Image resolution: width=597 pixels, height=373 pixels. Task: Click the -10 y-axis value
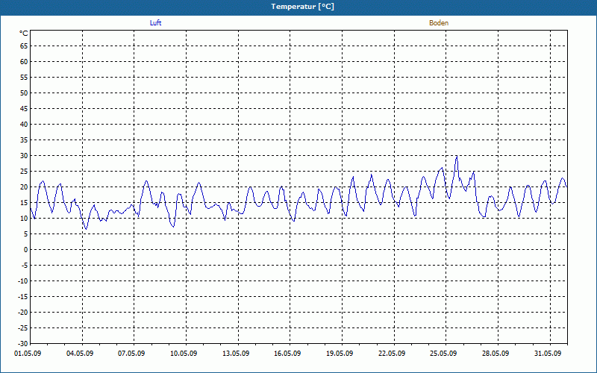click(23, 281)
